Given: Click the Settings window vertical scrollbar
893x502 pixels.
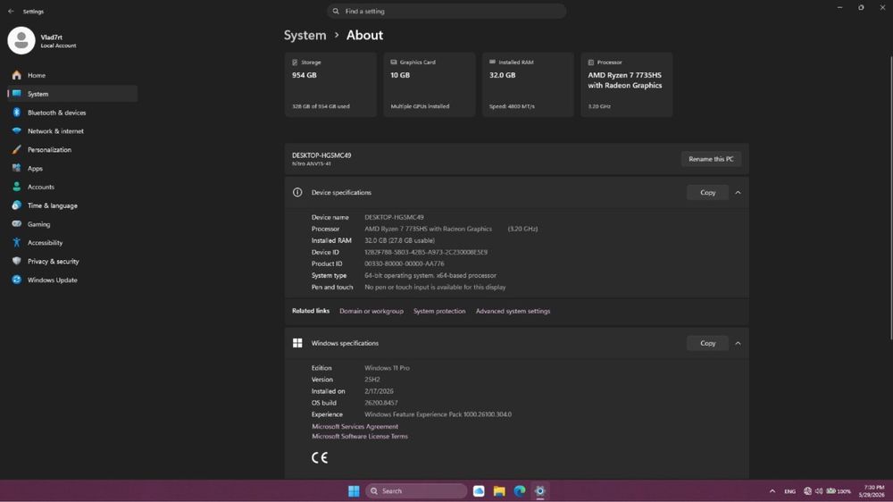Looking at the screenshot, I should (x=890, y=197).
